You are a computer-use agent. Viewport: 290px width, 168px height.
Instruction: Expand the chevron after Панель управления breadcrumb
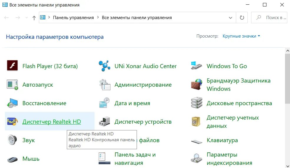coord(98,17)
